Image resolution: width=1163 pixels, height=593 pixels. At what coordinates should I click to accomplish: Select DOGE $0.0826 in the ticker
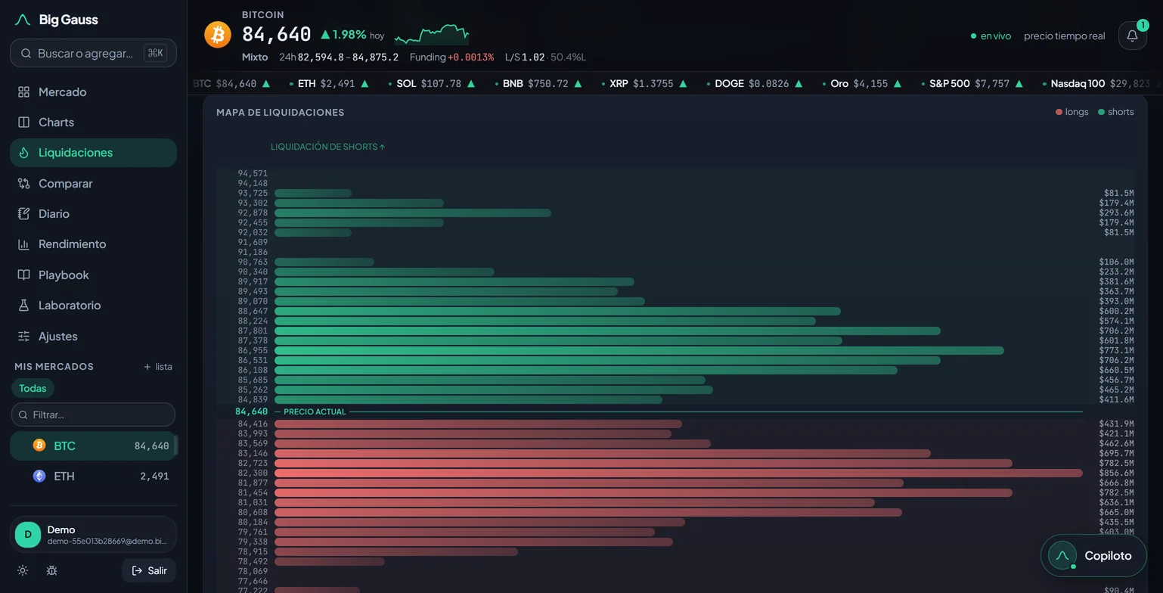[755, 83]
